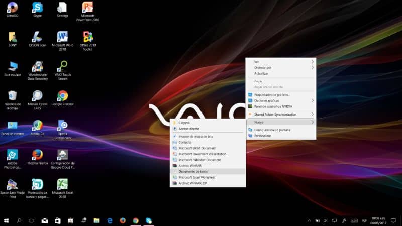
Task: Switch to Skype in the taskbar
Action: pos(149,220)
